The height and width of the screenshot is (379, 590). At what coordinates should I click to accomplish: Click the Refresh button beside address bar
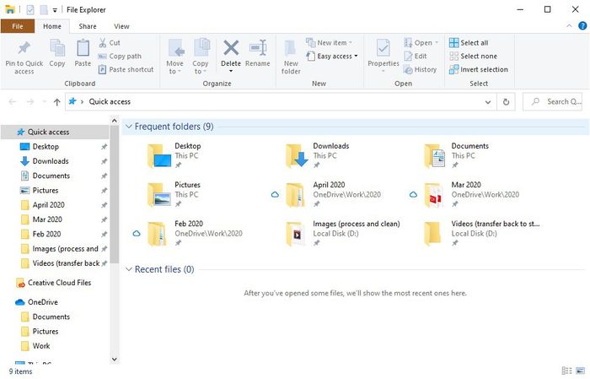(x=506, y=102)
